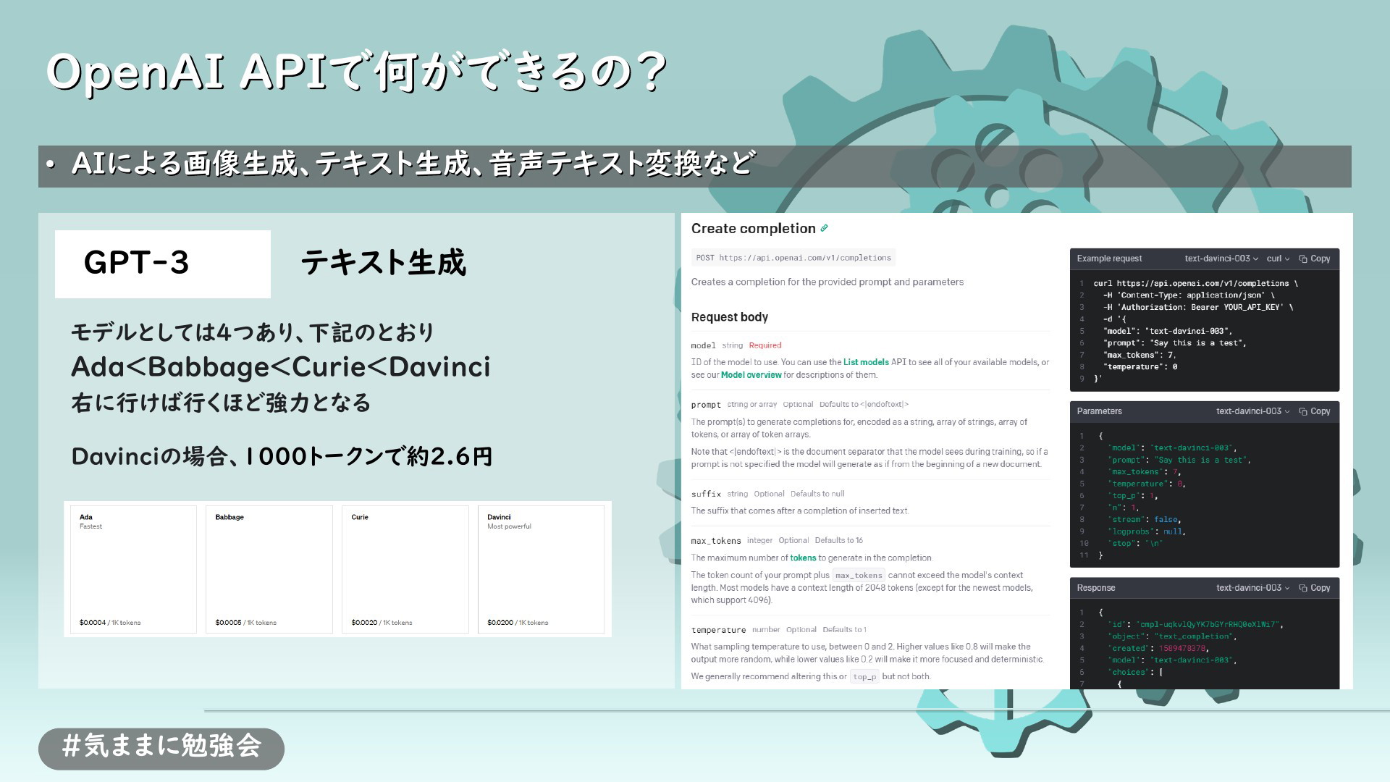Click the temperature parameter name

[x=718, y=630]
